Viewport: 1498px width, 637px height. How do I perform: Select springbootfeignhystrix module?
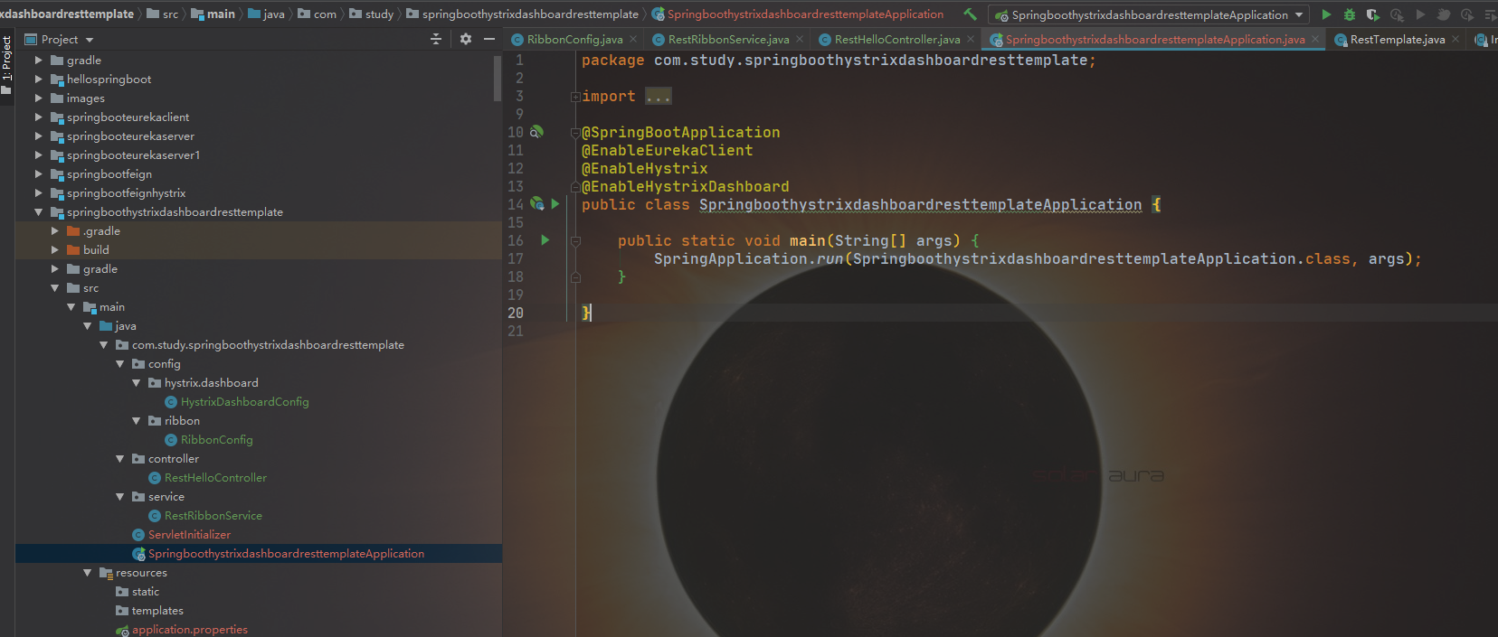126,193
